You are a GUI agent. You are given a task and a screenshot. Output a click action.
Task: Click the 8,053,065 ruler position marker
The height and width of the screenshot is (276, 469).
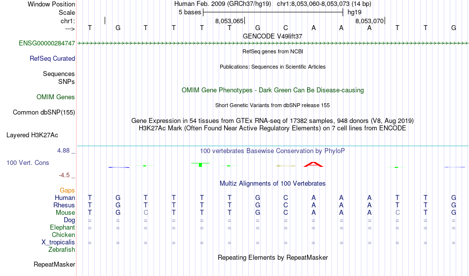click(230, 21)
